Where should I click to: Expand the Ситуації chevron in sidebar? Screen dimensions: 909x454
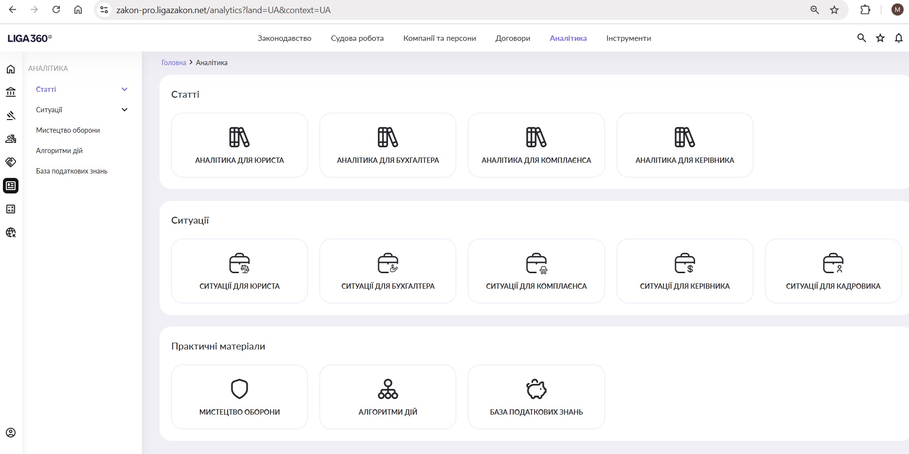point(125,110)
